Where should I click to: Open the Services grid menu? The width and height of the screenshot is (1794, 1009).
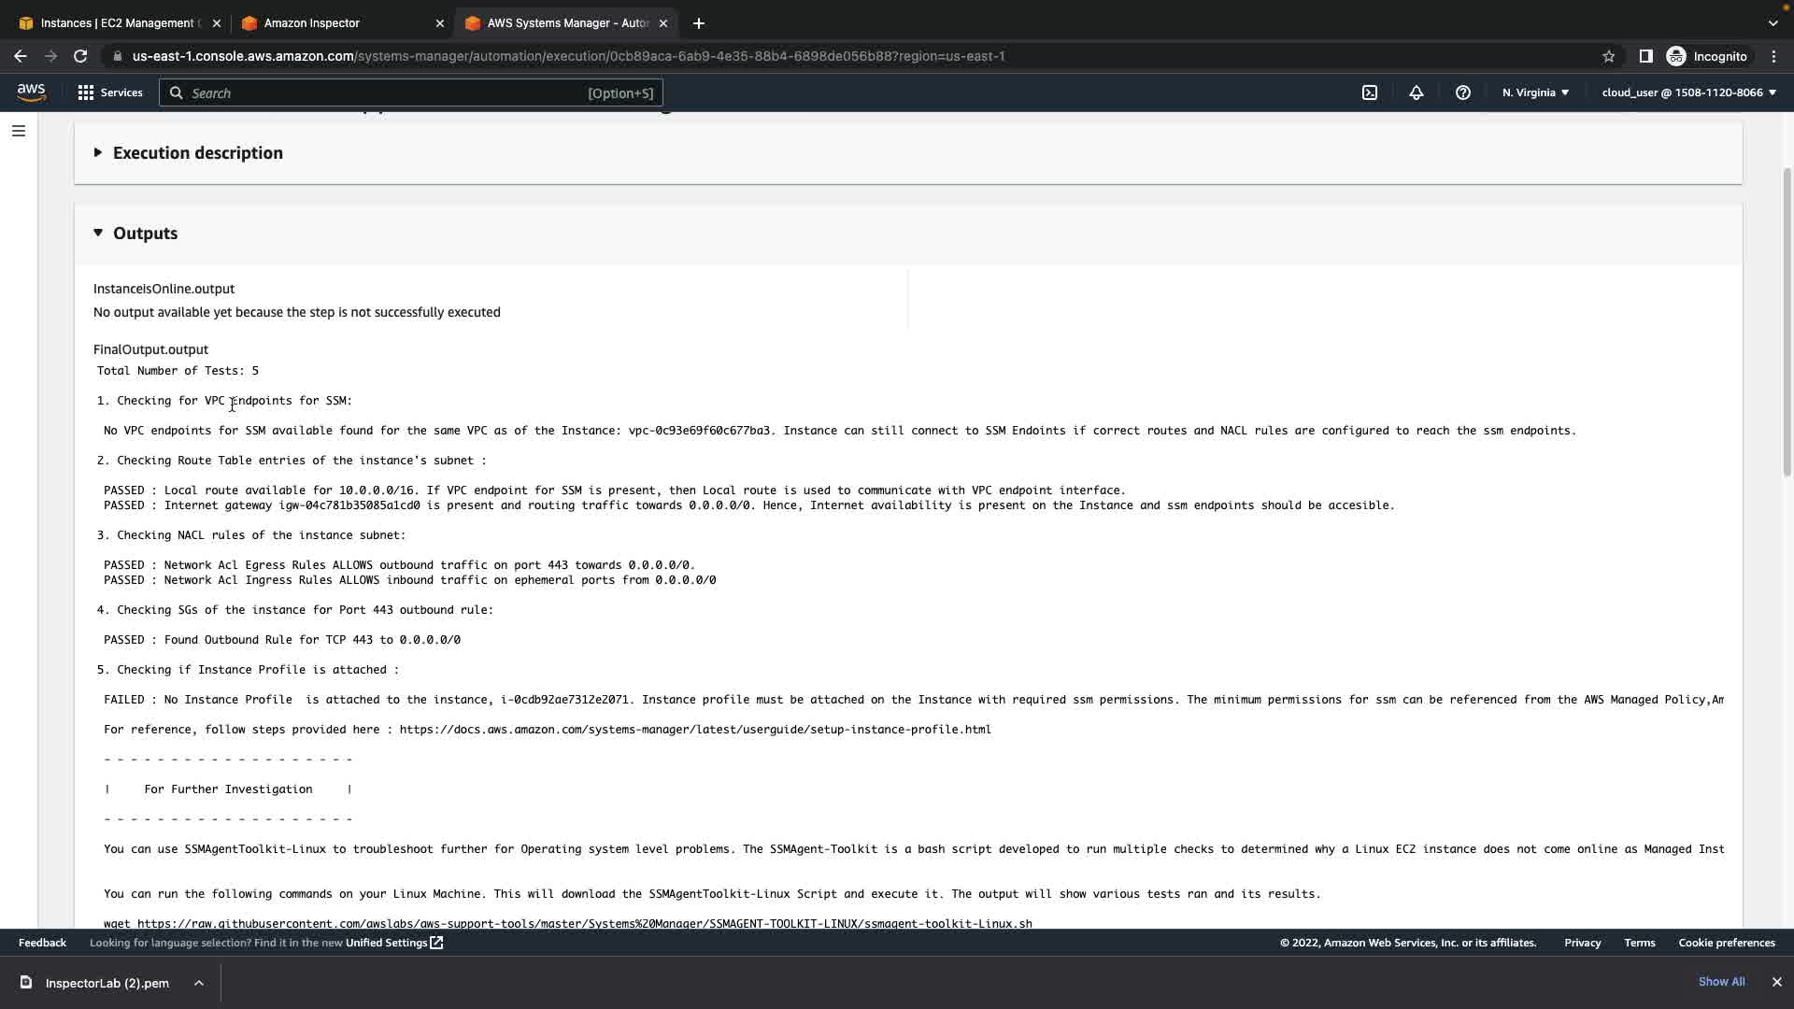(110, 92)
